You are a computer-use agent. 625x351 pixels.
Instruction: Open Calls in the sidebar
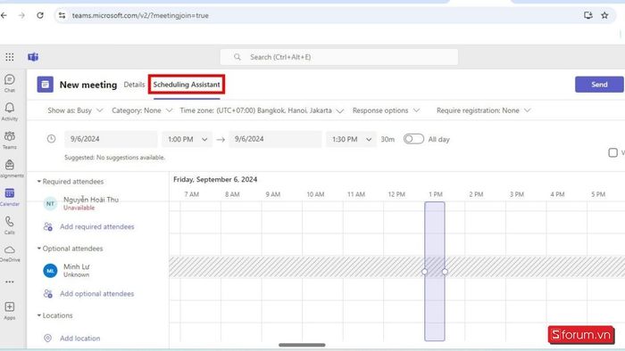point(10,225)
